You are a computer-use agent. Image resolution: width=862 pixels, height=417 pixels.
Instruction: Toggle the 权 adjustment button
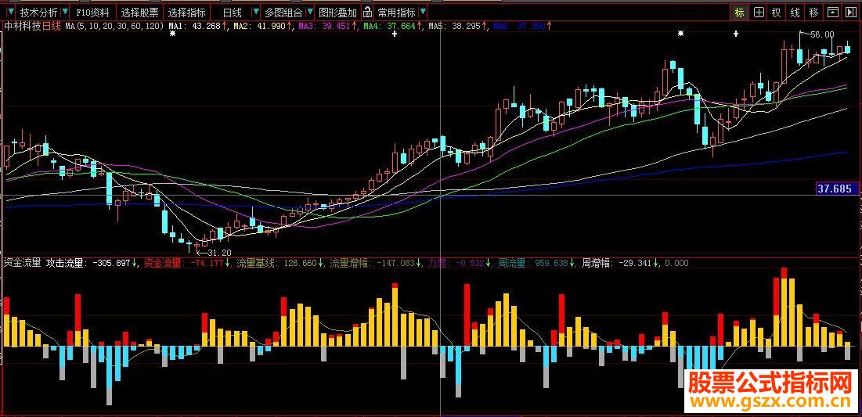(x=776, y=12)
